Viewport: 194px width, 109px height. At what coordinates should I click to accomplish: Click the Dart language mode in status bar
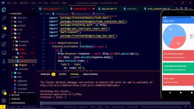[107, 107]
